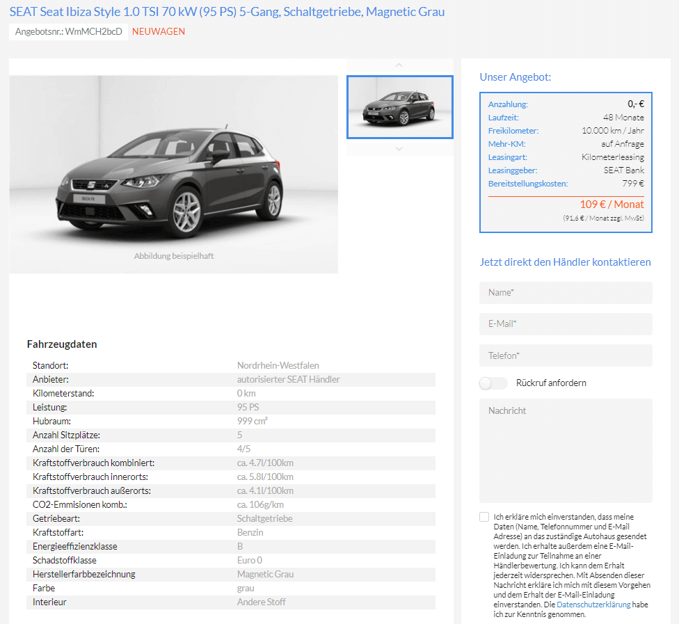679x624 pixels.
Task: Click the SEAT Bank Leasinggeber value
Action: [623, 170]
